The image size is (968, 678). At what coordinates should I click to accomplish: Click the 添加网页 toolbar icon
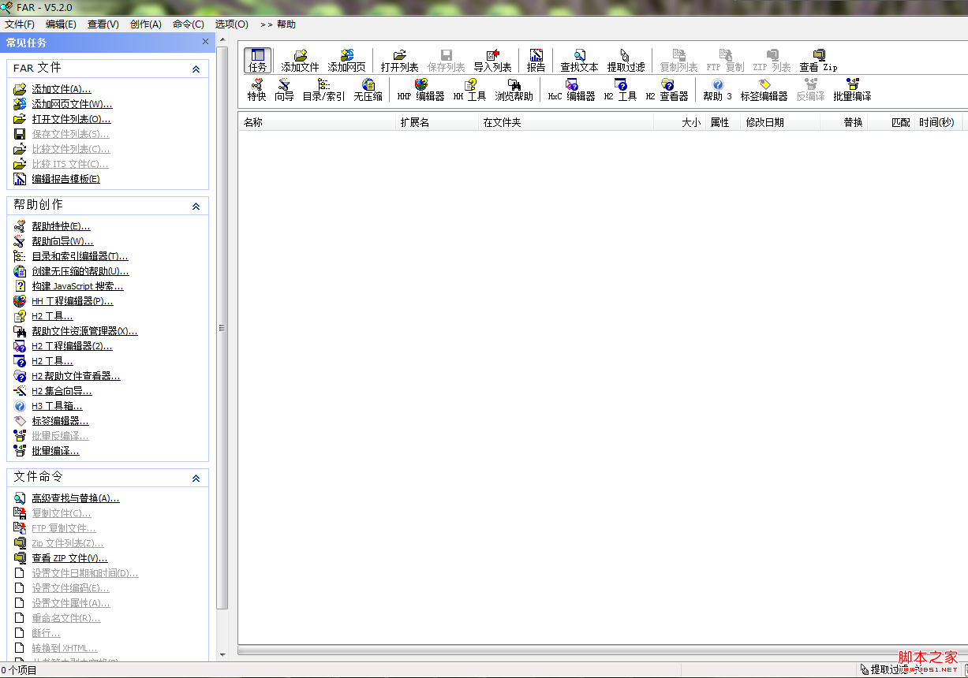point(346,61)
